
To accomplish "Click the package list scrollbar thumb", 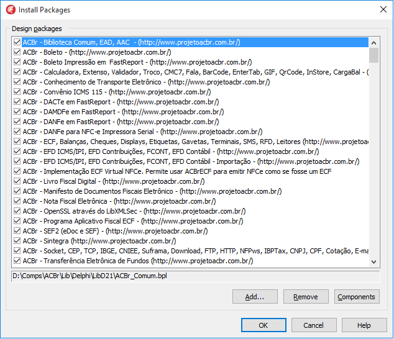I will pyautogui.click(x=373, y=55).
